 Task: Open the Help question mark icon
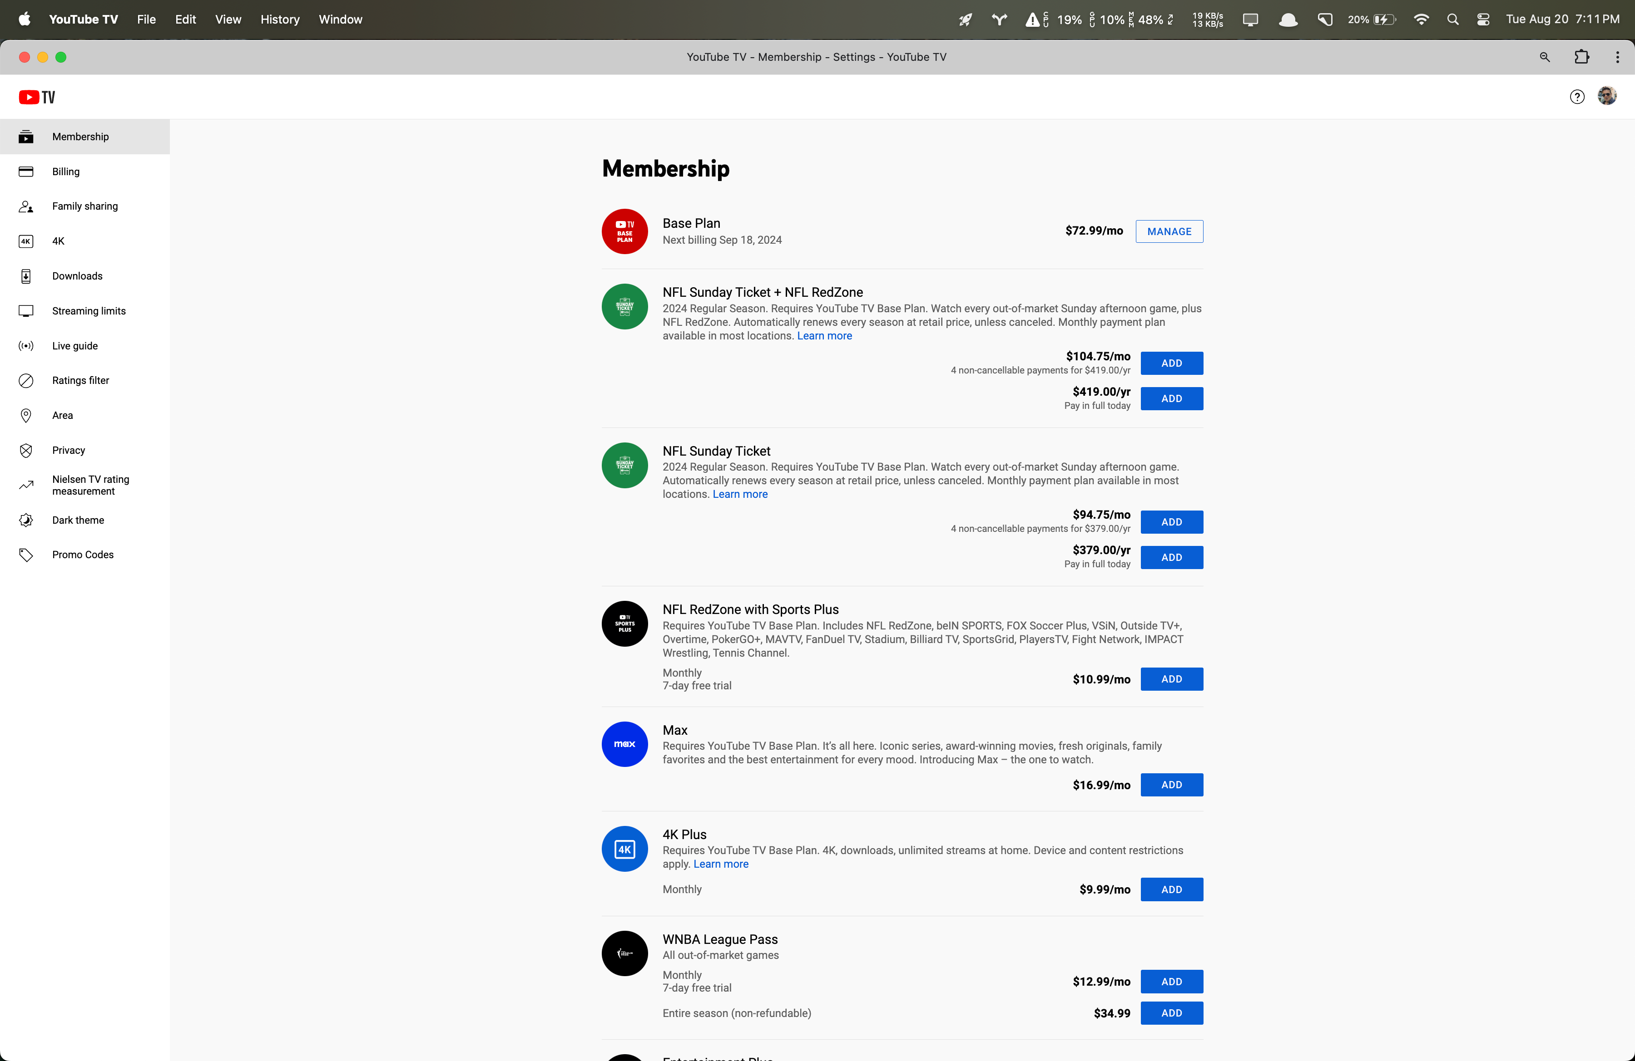(x=1577, y=97)
